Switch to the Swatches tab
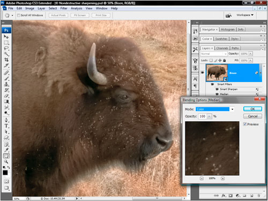Image resolution: width=268 pixels, height=201 pixels. (x=221, y=39)
